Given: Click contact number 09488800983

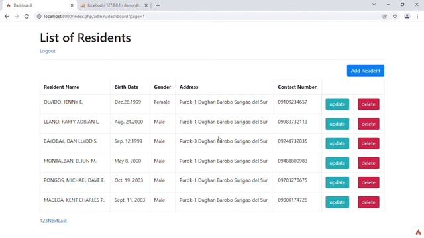Looking at the screenshot, I should coord(292,161).
